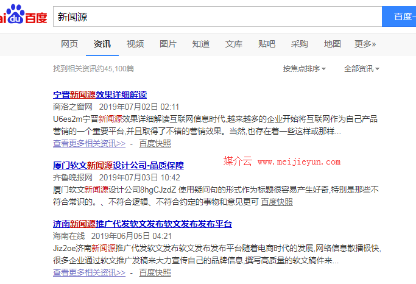Viewport: 416px width, 284px height.
Task: Open the 贴吧 tab
Action: [267, 44]
